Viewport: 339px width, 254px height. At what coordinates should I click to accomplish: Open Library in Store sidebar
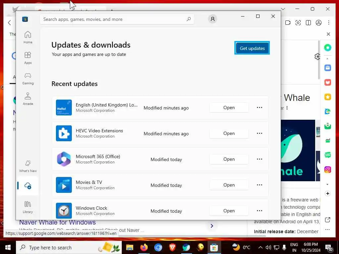pos(28,207)
